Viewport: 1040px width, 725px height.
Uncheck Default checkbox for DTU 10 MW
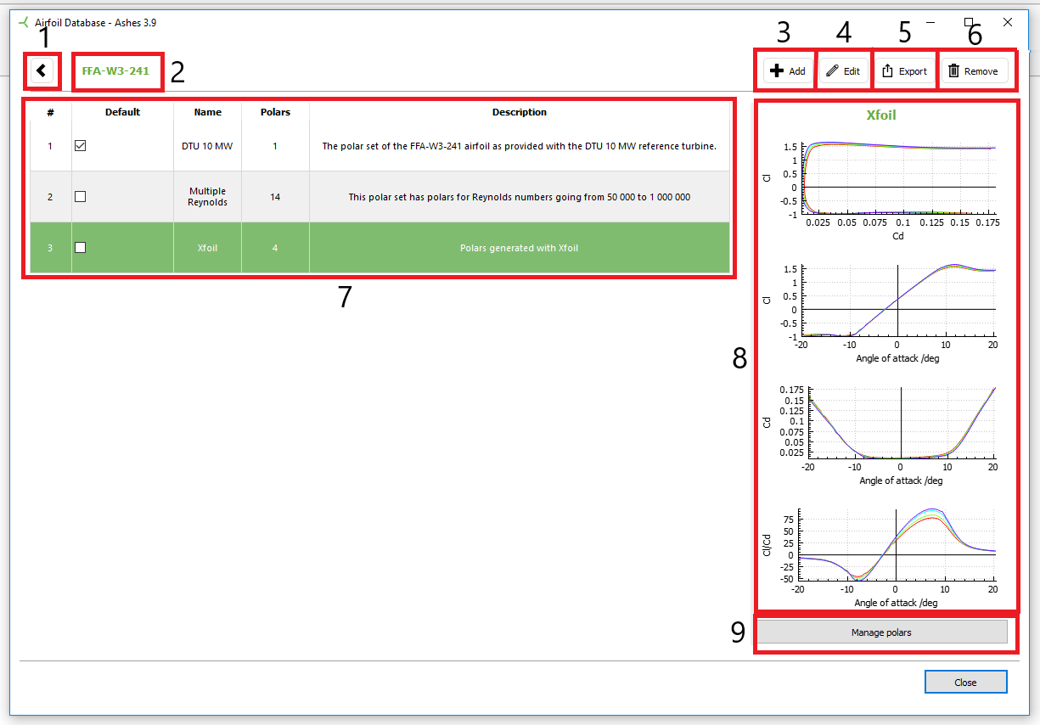coord(81,146)
